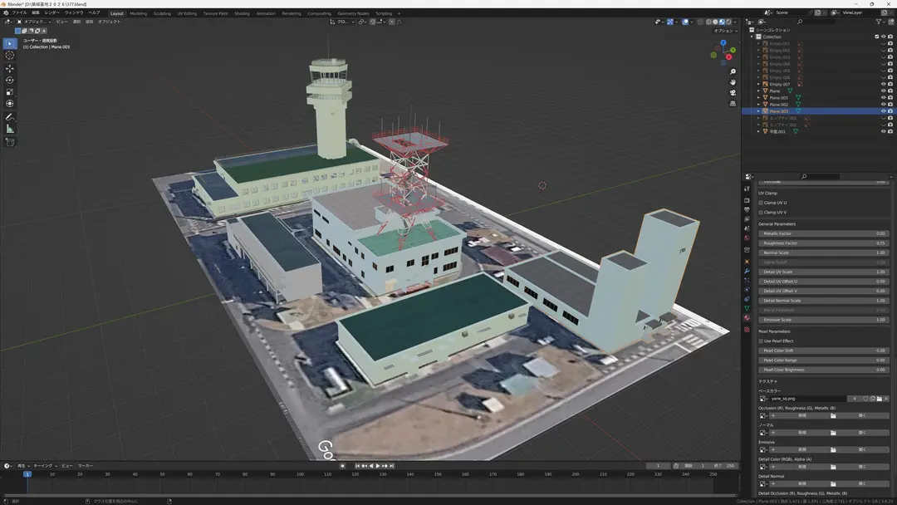The image size is (897, 505).
Task: Click the Roughness Factor slider
Action: coord(824,243)
